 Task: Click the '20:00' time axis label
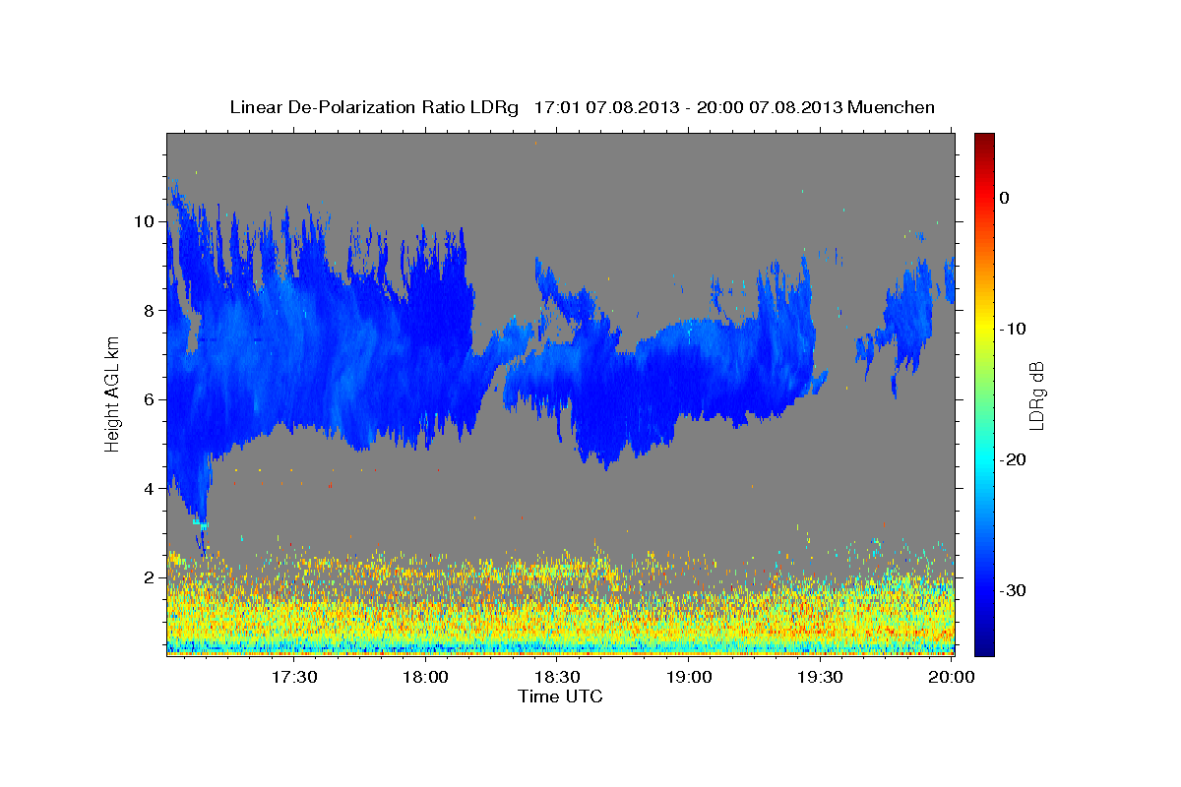coord(953,677)
